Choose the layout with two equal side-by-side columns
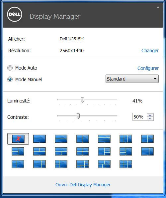 click(83, 139)
